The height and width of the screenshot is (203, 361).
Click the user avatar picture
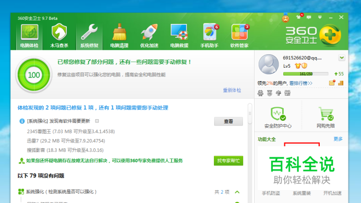[269, 65]
